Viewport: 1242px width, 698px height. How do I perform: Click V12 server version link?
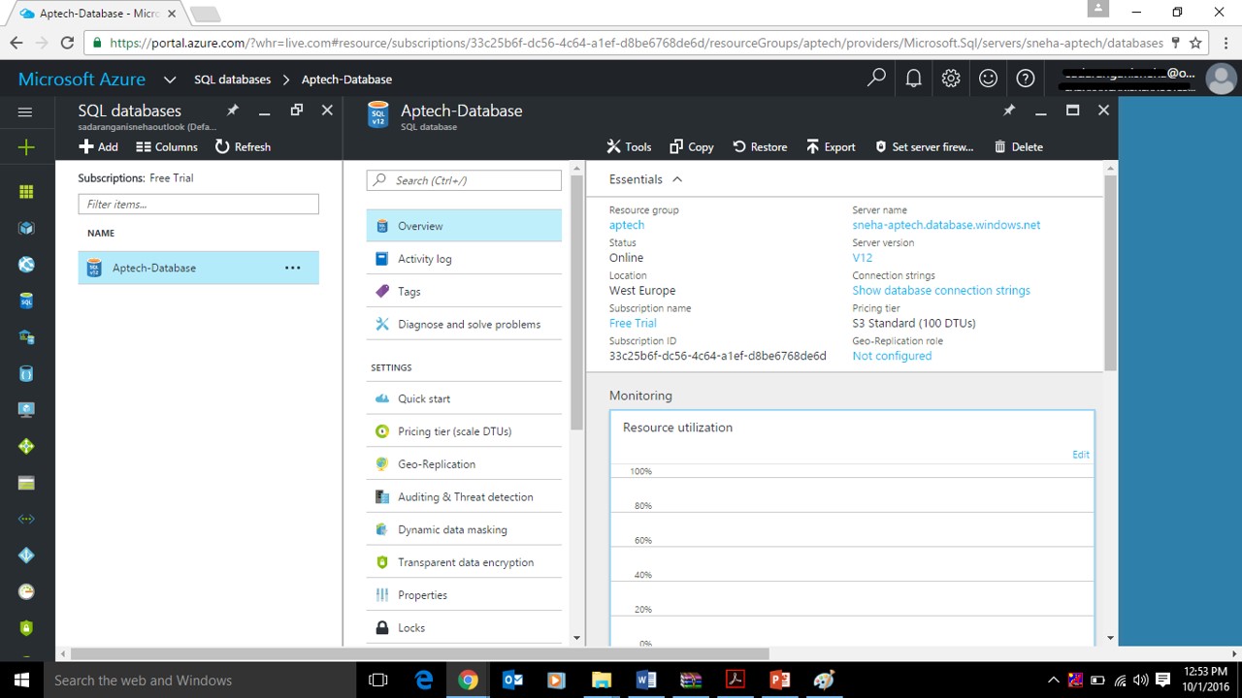(x=863, y=258)
